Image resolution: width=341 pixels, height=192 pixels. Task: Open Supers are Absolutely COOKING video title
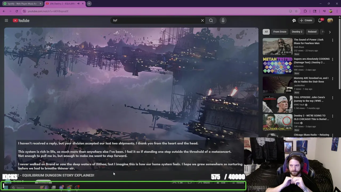[x=312, y=61]
